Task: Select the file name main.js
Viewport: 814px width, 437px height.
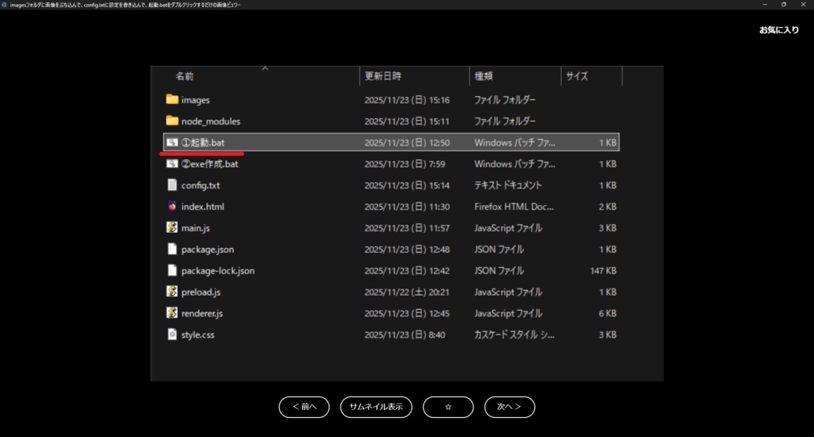Action: 196,228
